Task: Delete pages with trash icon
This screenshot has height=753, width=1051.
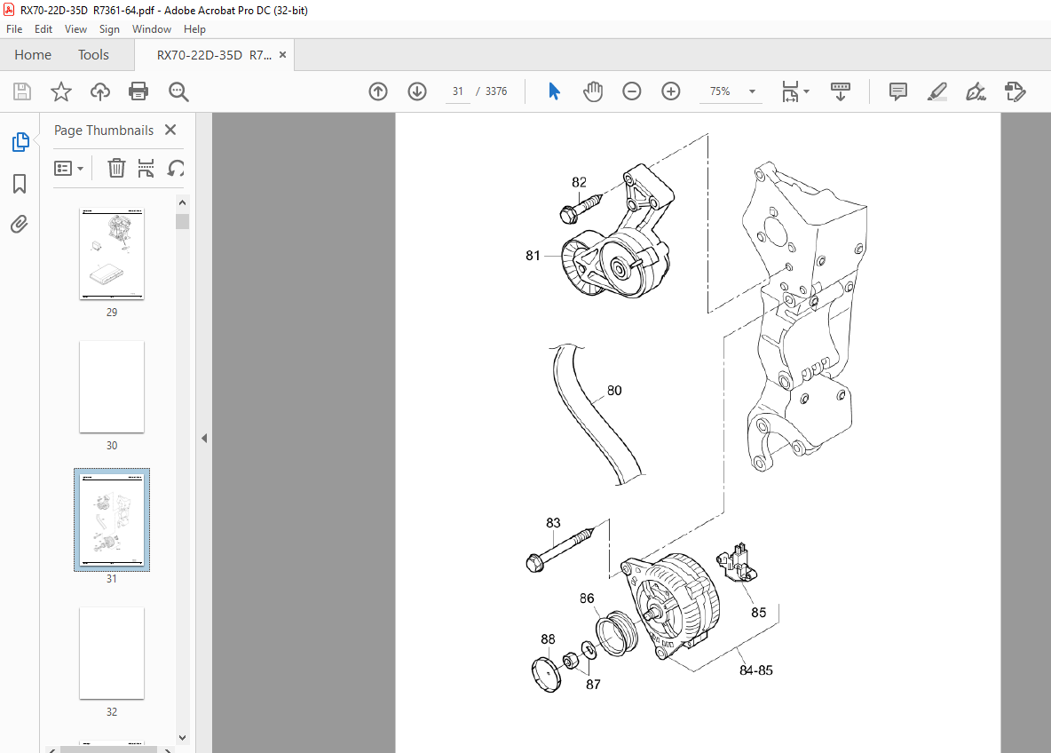Action: (116, 168)
